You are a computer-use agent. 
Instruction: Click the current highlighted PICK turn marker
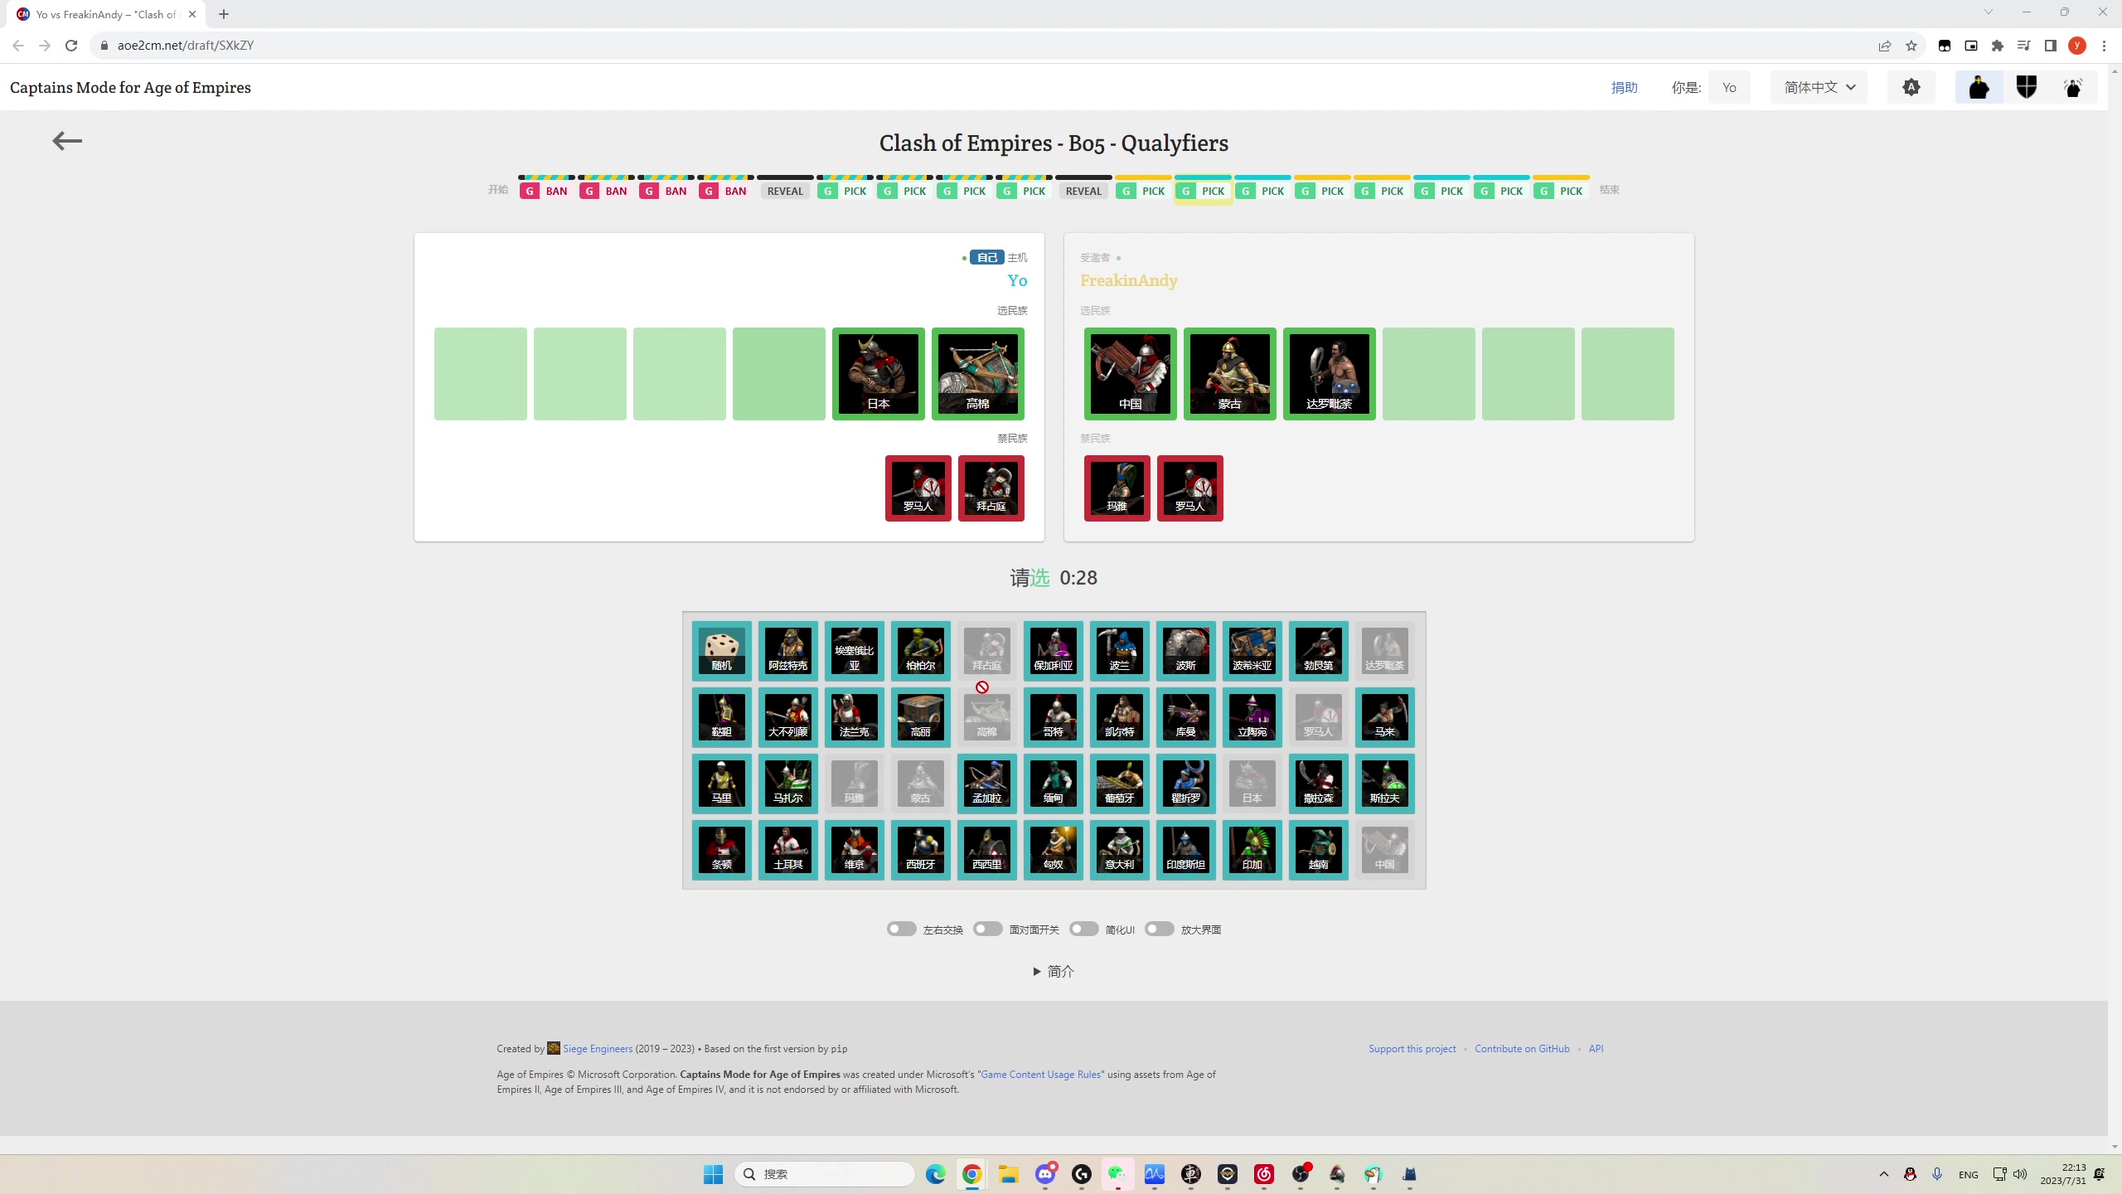pos(1203,191)
